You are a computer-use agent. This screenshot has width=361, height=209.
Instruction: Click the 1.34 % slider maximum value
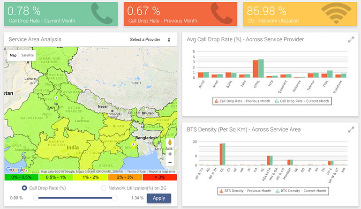(x=137, y=198)
